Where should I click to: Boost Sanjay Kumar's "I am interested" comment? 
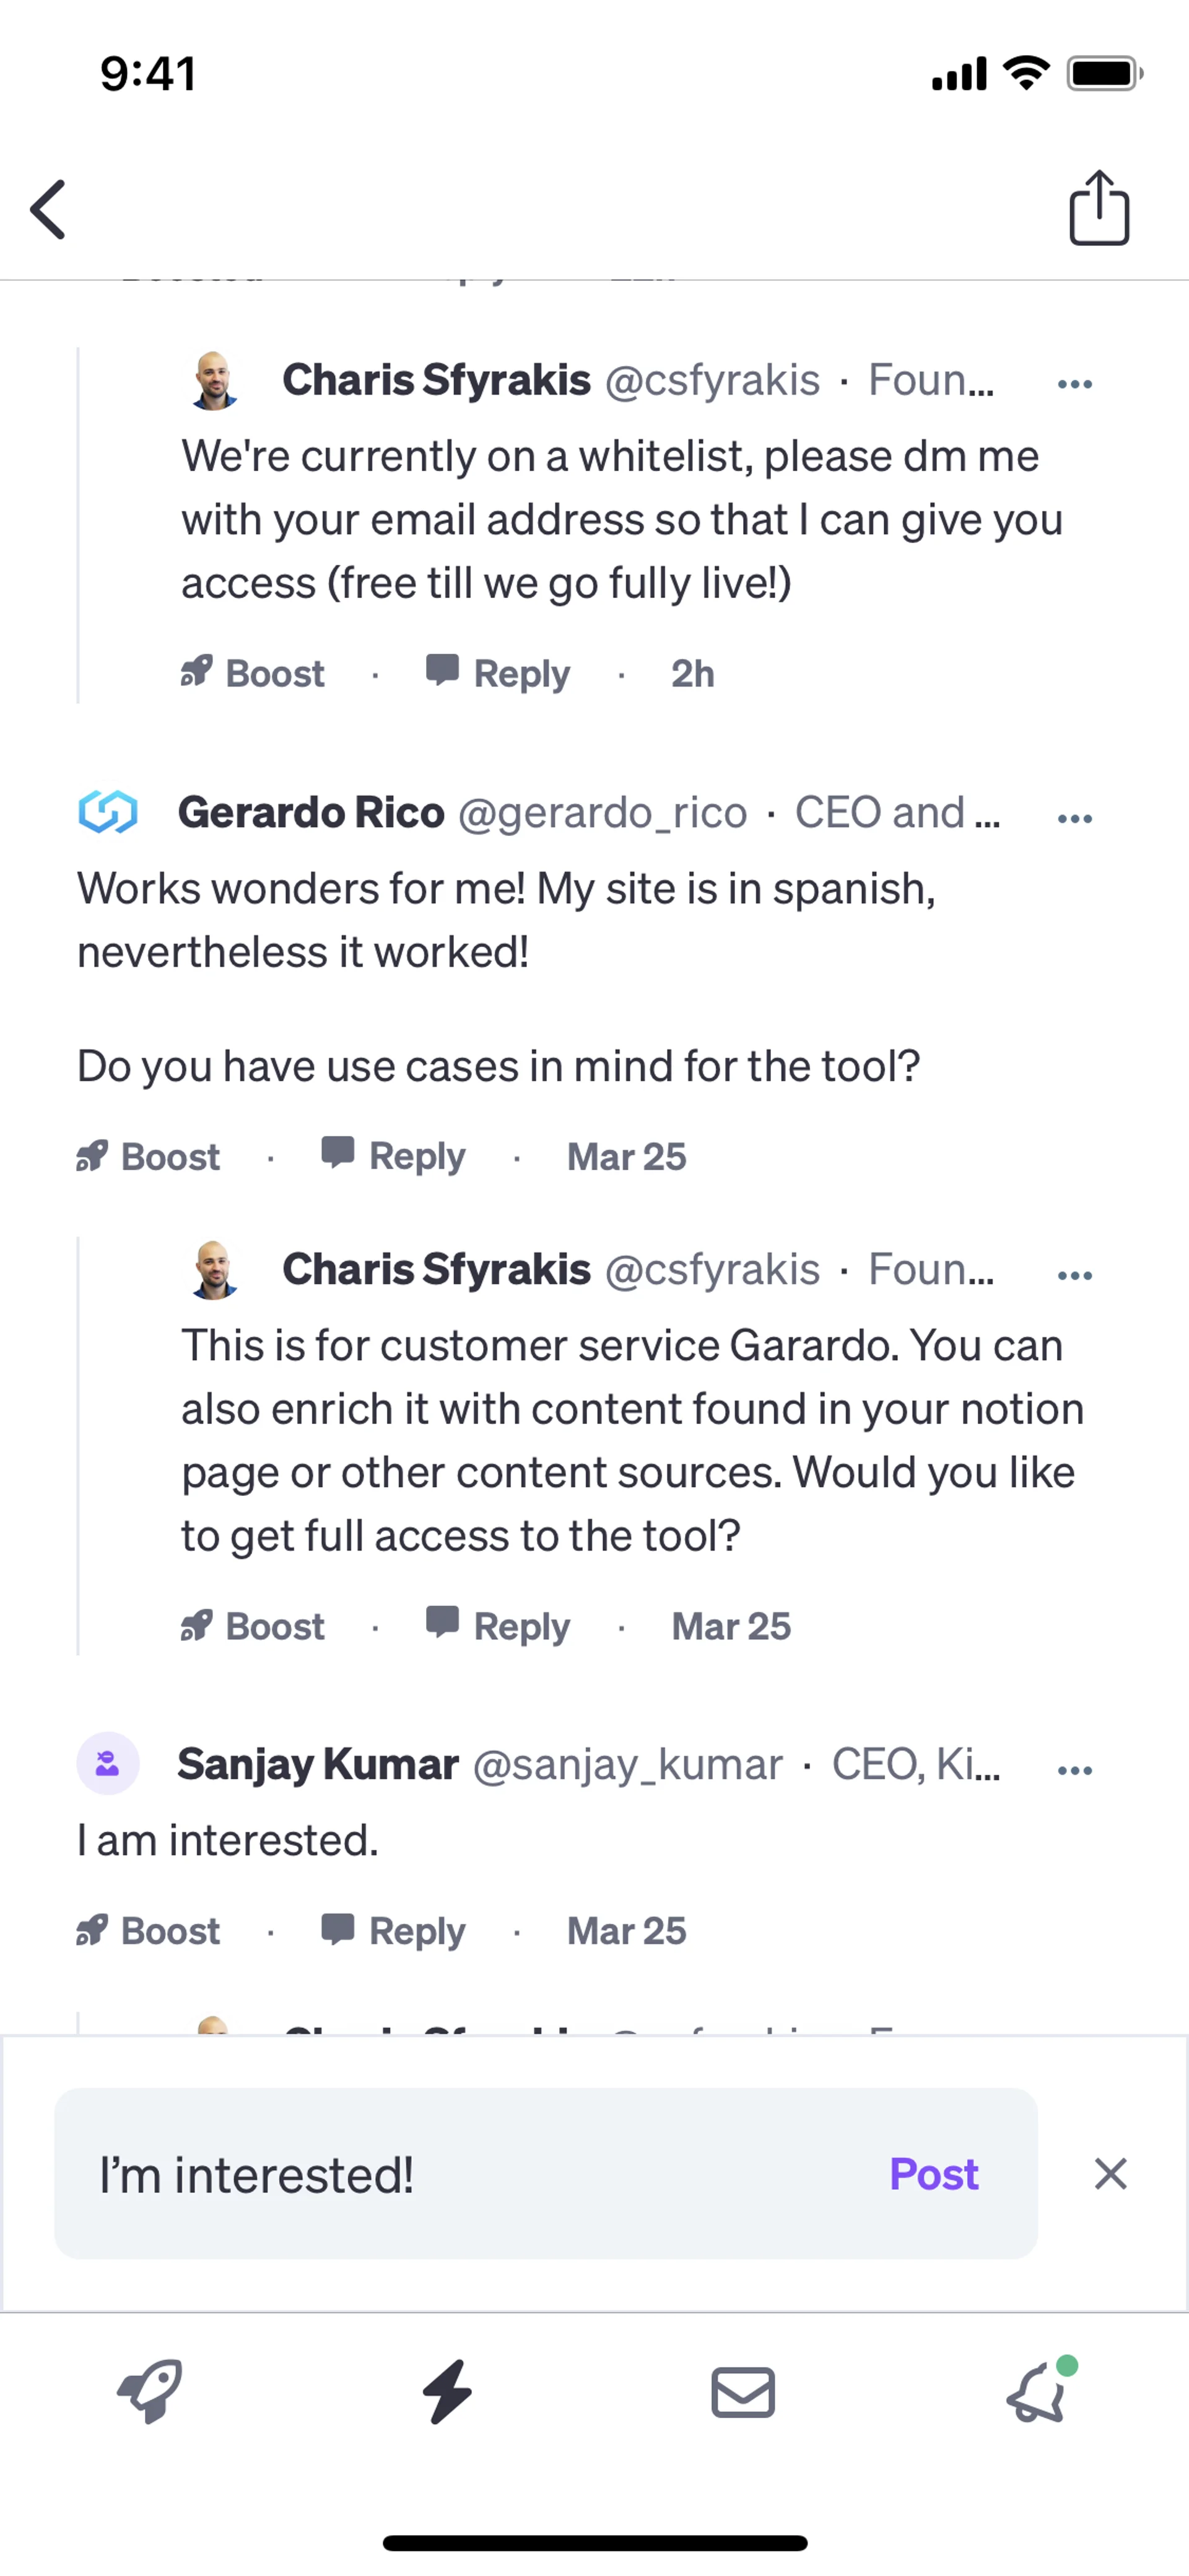click(149, 1931)
